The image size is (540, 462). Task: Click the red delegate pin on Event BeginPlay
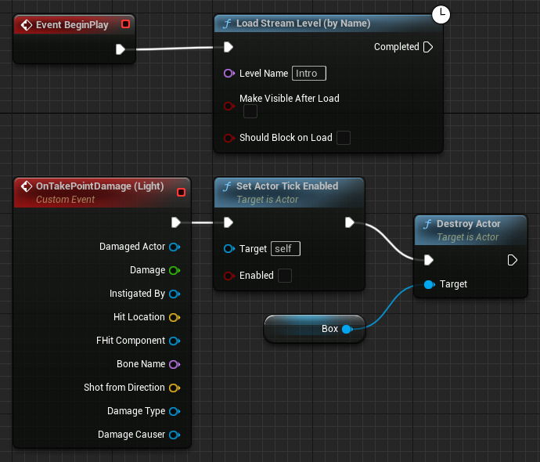point(126,24)
